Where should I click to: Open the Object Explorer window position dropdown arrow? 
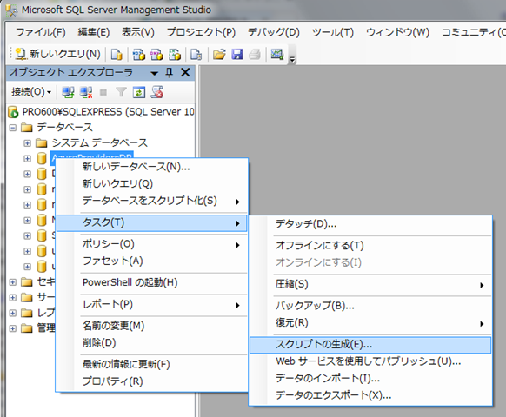(154, 73)
